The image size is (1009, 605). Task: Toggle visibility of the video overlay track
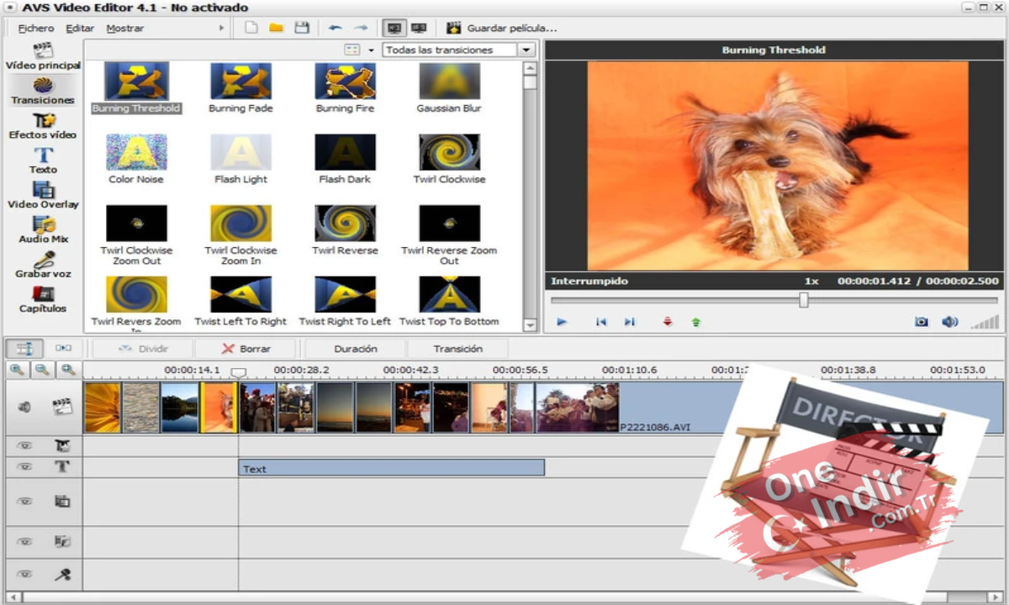(24, 502)
